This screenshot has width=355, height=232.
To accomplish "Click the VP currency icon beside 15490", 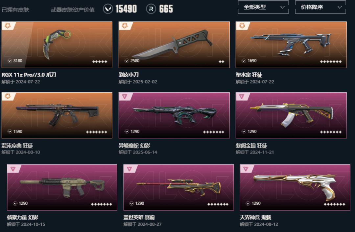I will [x=108, y=9].
